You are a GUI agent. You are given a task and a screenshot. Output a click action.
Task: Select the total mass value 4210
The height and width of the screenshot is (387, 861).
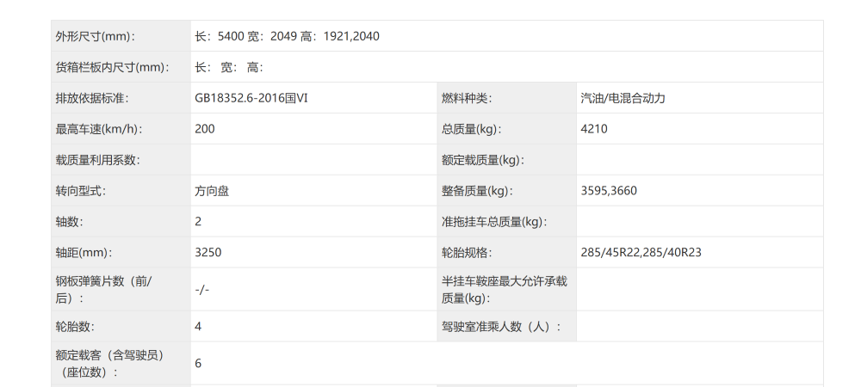click(x=595, y=129)
